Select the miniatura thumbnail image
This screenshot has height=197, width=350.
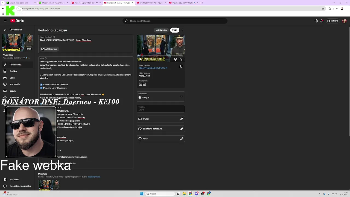(x=49, y=185)
